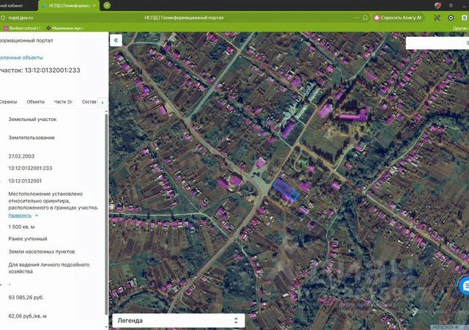Click the map search field at top right
Image resolution: width=469 pixels, height=330 pixels.
click(x=437, y=43)
